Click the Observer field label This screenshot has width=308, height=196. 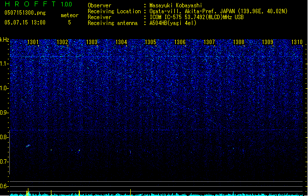point(99,5)
